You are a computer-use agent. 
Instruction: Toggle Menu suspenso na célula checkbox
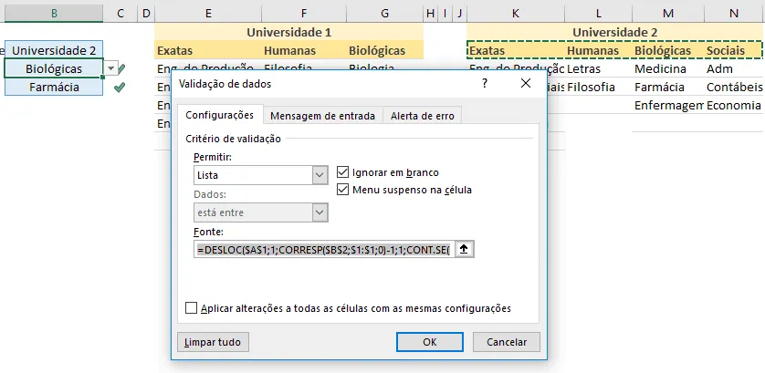343,190
